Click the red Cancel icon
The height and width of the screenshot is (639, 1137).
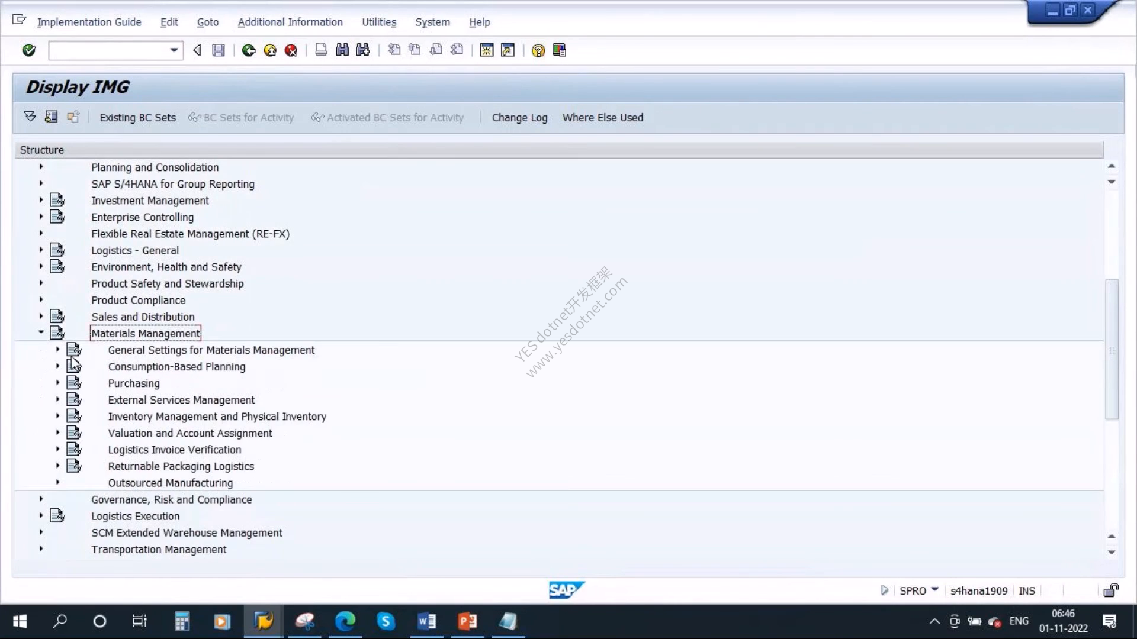(x=291, y=50)
